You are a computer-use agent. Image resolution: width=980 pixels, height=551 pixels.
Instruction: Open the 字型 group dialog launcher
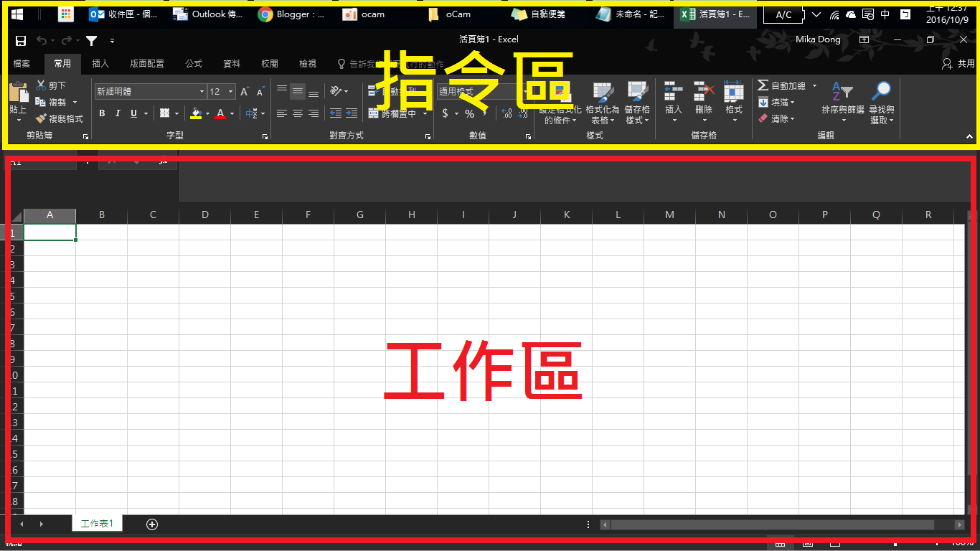pos(265,136)
